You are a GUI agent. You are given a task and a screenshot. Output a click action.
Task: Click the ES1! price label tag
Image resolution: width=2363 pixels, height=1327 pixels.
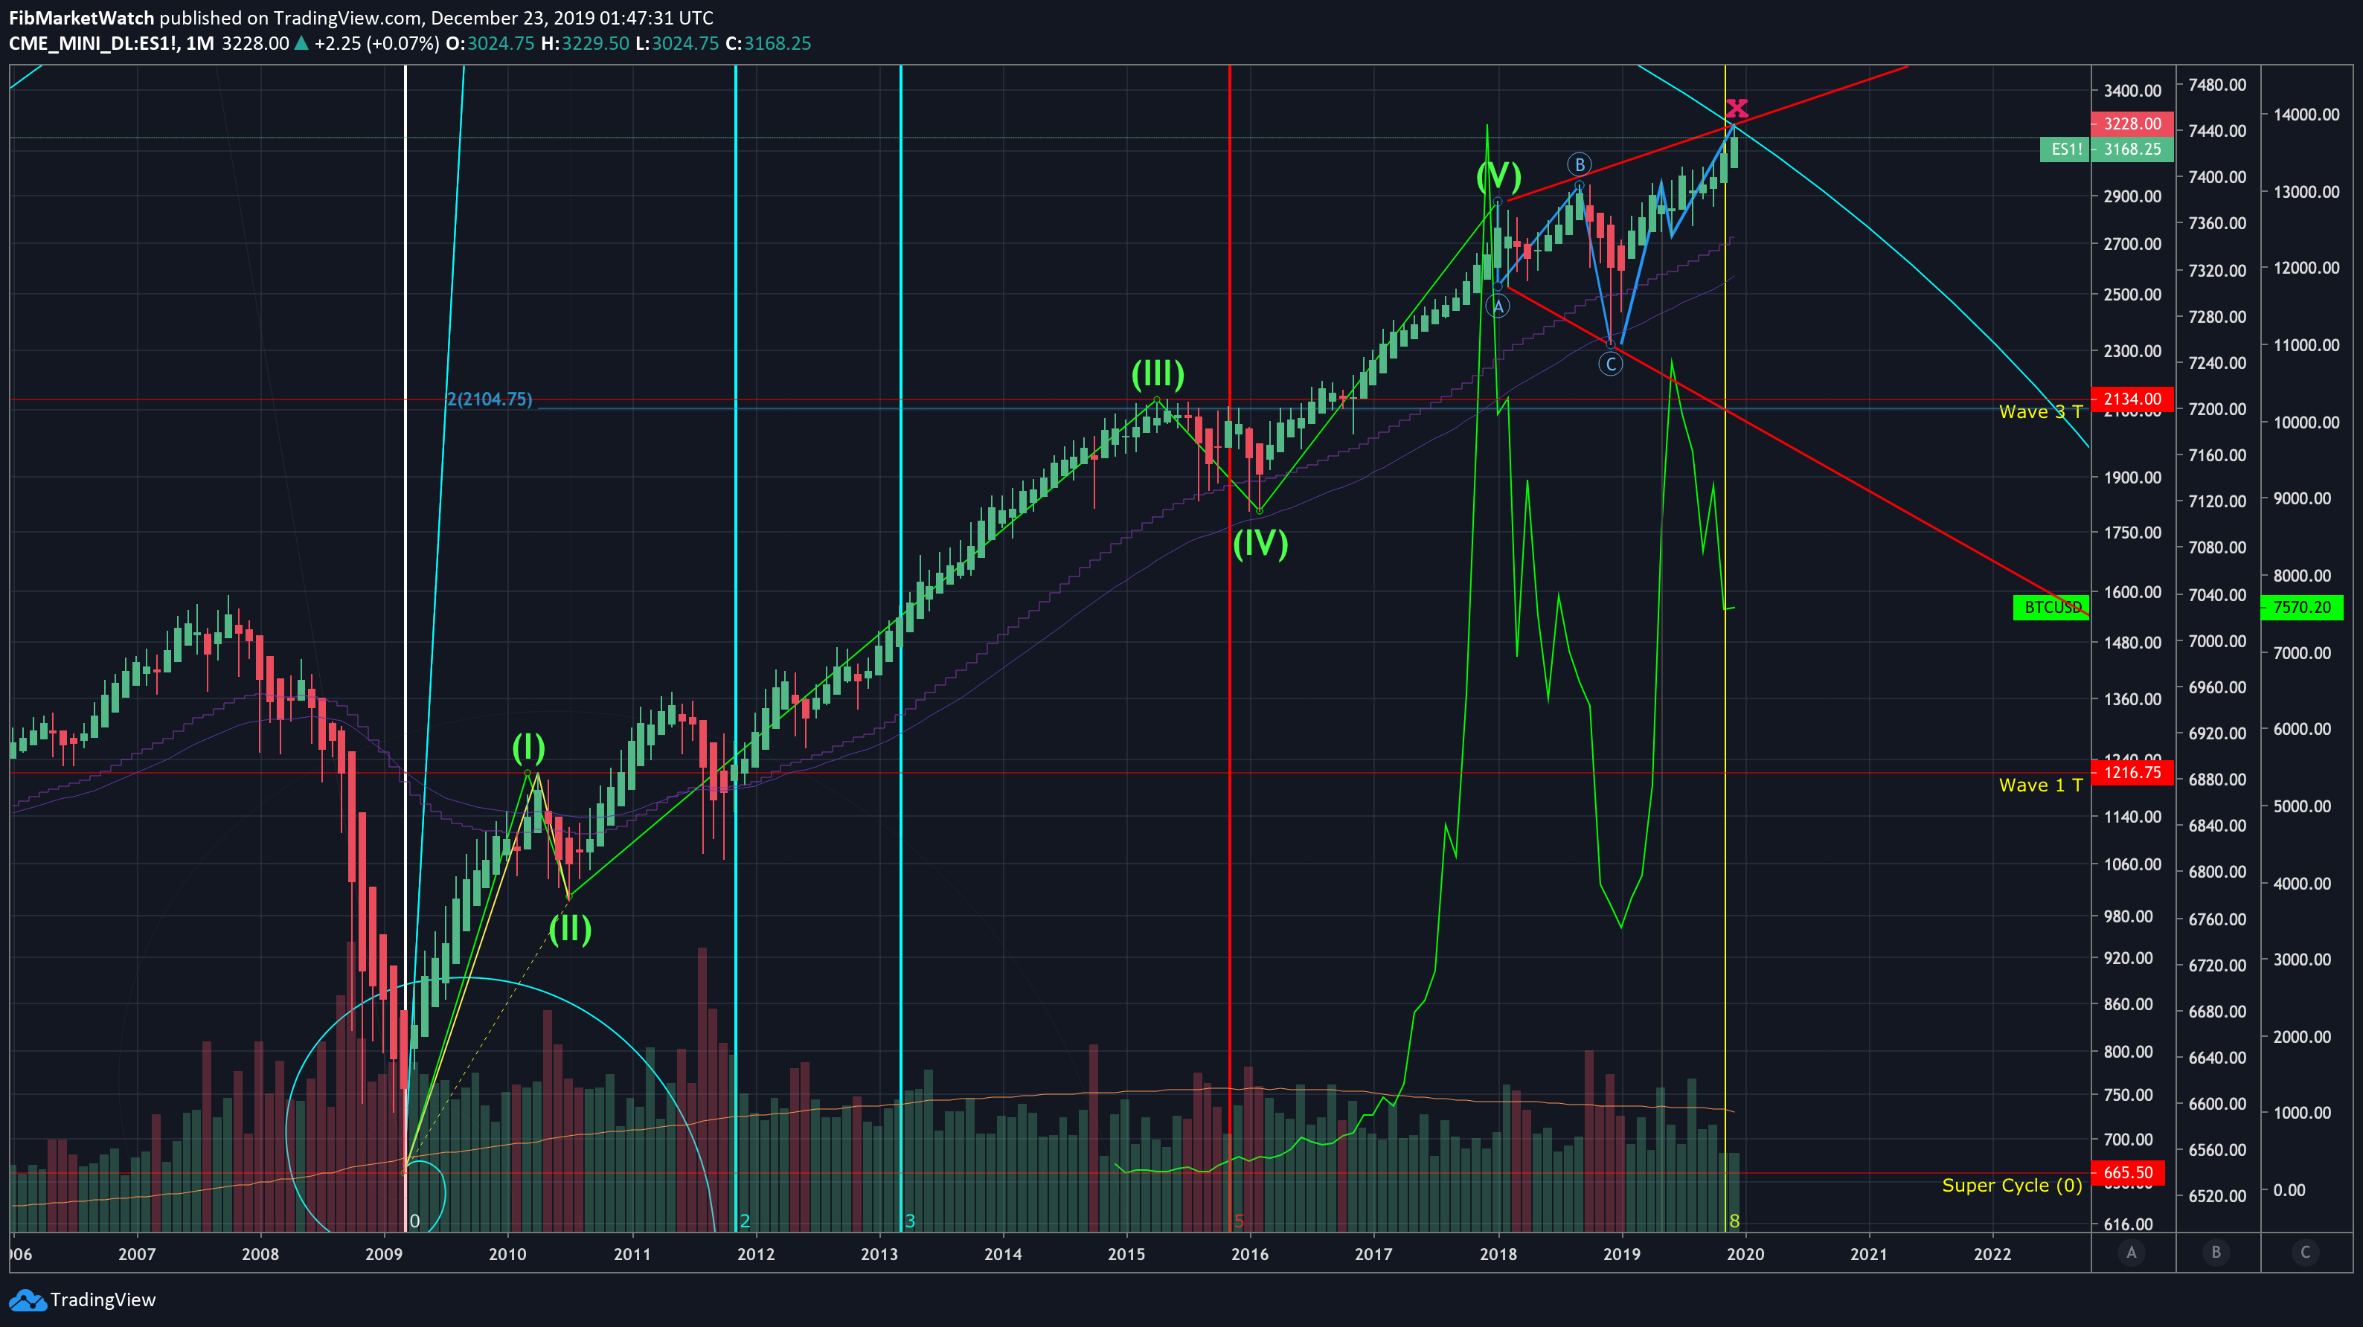[x=2065, y=150]
